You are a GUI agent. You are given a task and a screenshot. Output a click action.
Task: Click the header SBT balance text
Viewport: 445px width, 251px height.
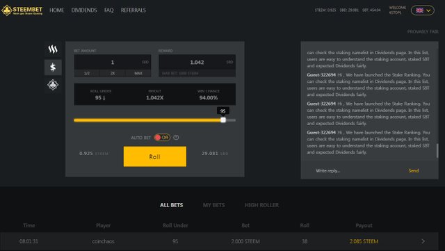[371, 10]
